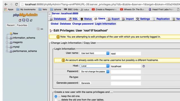The height and width of the screenshot is (101, 180).
Task: Open the Users tab
Action: tap(100, 19)
